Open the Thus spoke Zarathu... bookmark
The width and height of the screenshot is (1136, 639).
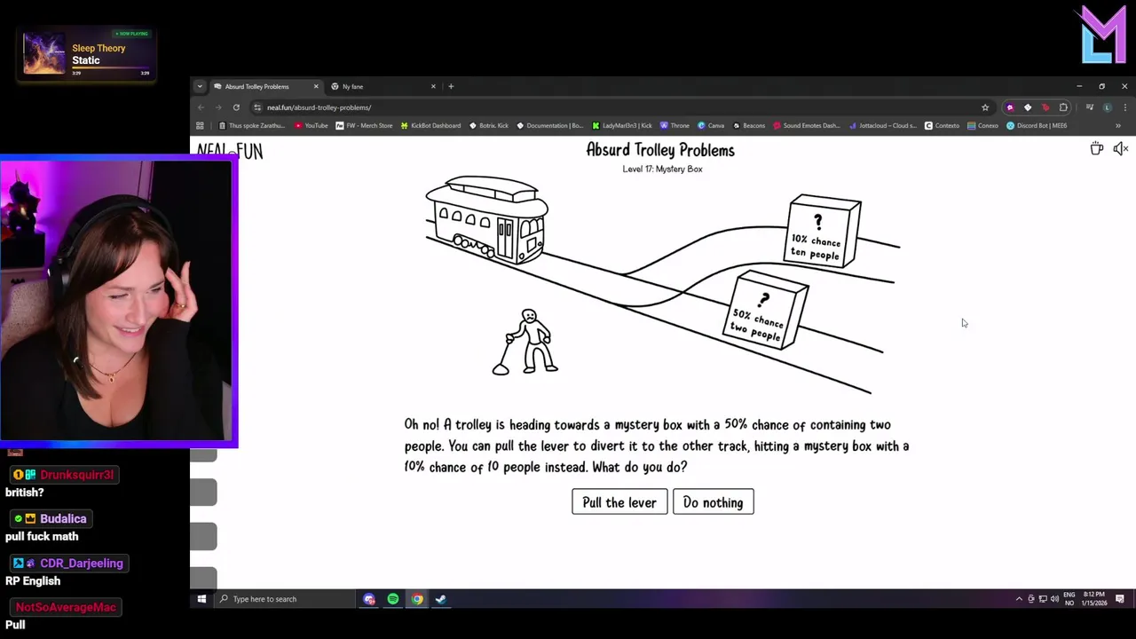pos(251,125)
